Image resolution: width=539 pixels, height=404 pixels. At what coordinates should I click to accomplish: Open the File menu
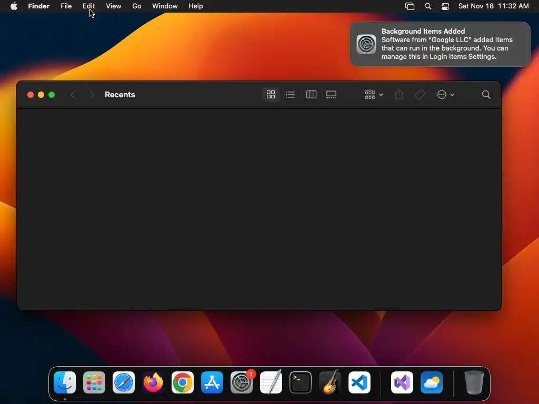66,6
